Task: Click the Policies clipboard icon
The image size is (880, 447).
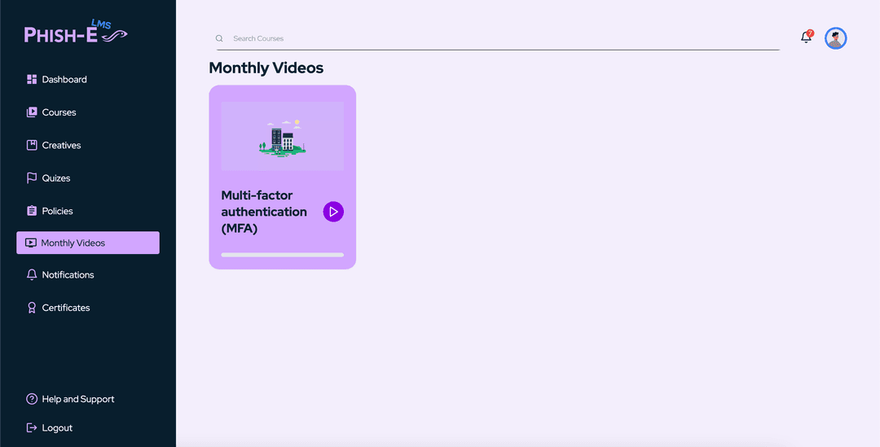Action: click(32, 211)
